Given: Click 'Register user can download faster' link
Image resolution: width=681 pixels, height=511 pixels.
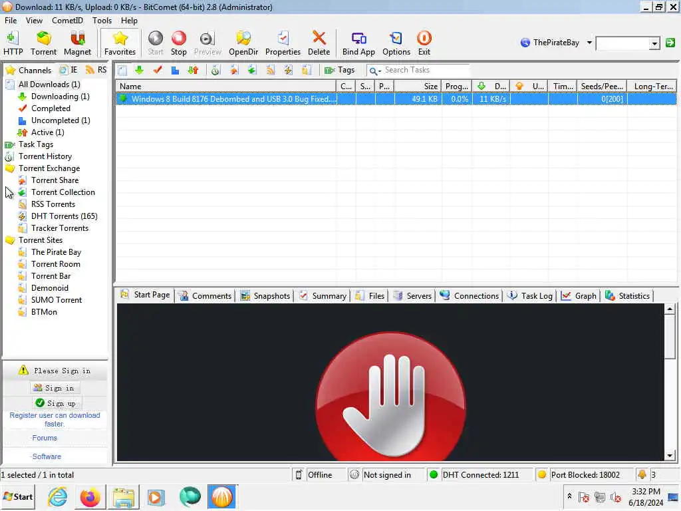Looking at the screenshot, I should click(55, 419).
